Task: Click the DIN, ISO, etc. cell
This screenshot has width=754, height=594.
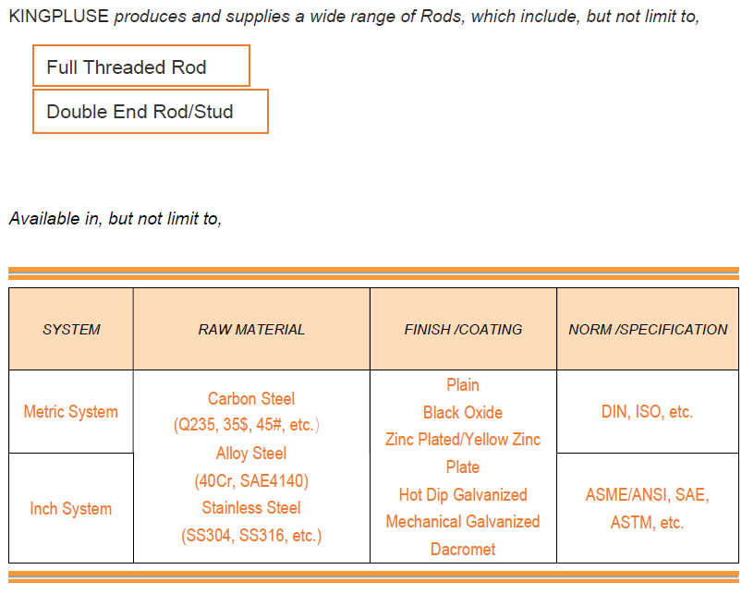Action: coord(648,411)
